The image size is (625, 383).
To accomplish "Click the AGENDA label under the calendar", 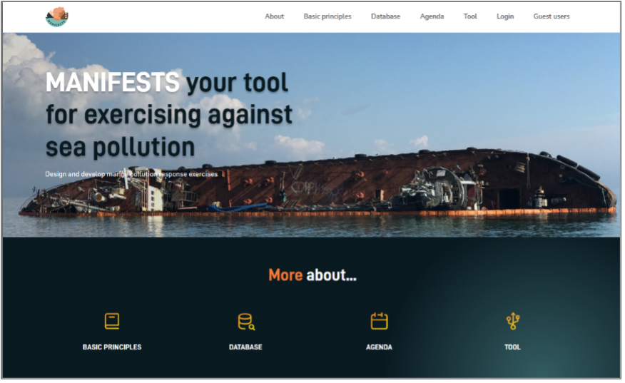I will coord(379,347).
